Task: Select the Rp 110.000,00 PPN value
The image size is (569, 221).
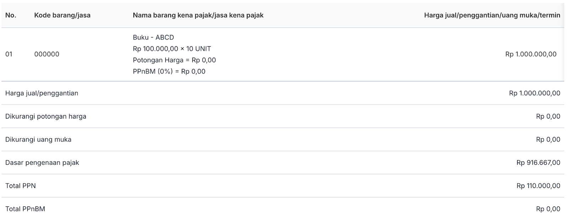Action: coord(538,186)
